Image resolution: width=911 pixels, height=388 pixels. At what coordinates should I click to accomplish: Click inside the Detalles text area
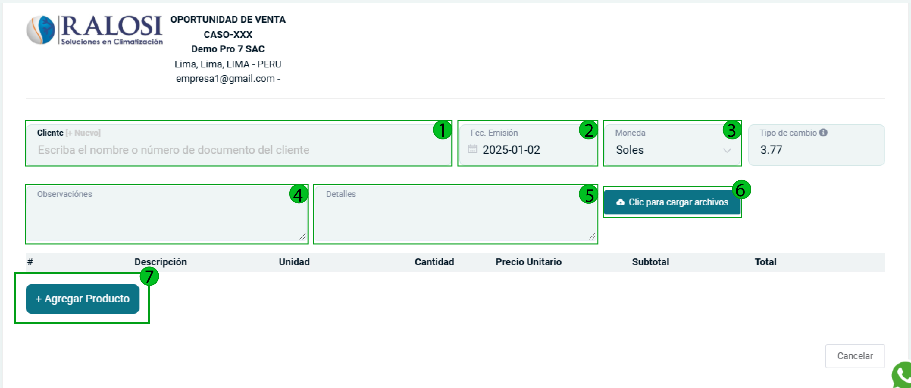click(454, 217)
